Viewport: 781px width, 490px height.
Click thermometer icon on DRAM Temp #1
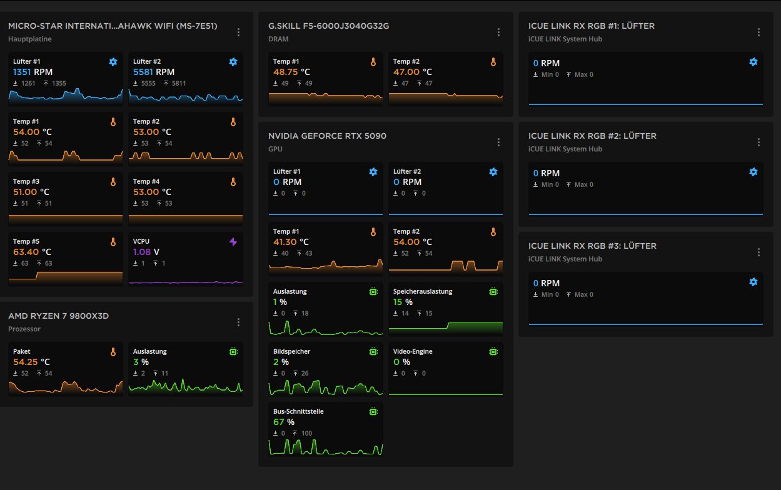coord(373,62)
